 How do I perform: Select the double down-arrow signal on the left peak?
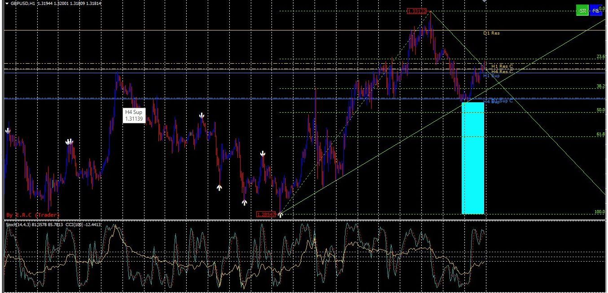pyautogui.click(x=70, y=141)
